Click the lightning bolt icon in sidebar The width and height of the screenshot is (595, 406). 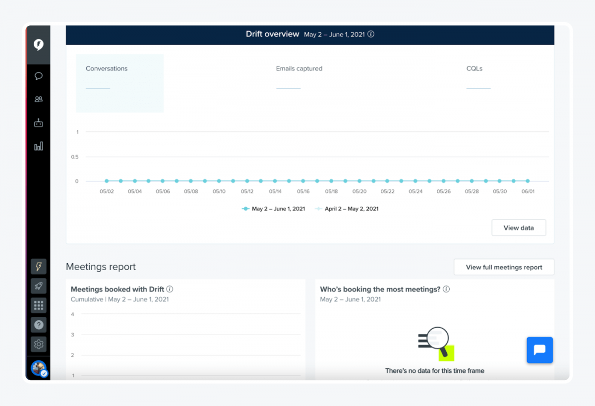click(39, 267)
